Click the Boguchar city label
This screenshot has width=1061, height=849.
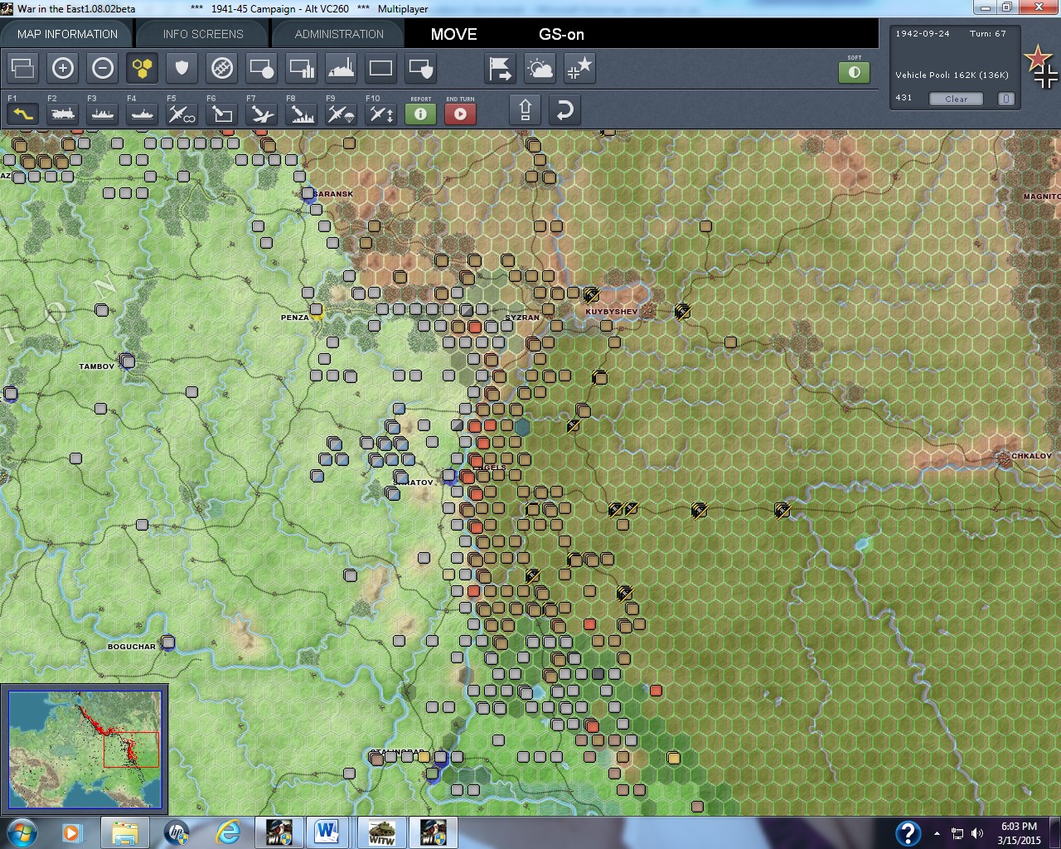132,647
